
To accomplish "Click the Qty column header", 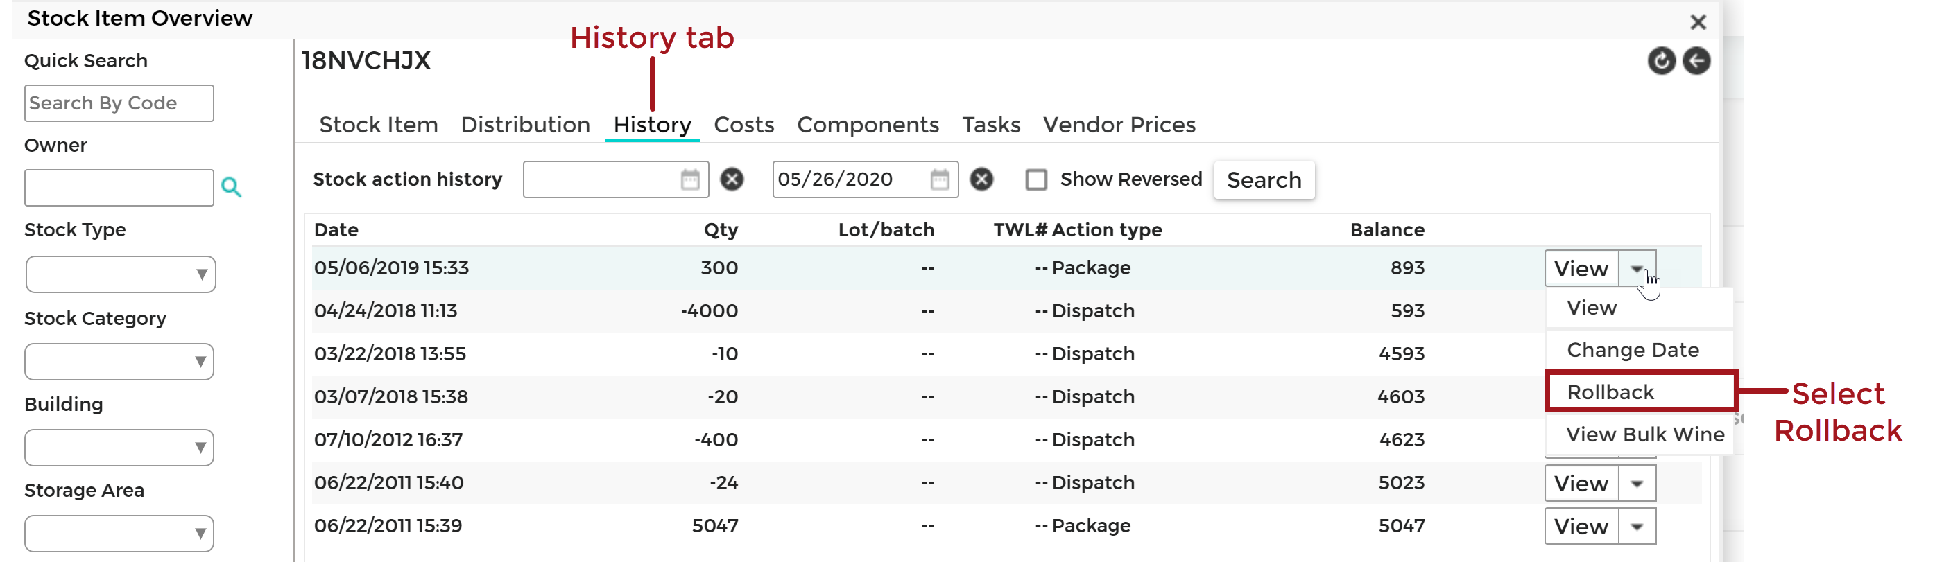I will pos(721,229).
